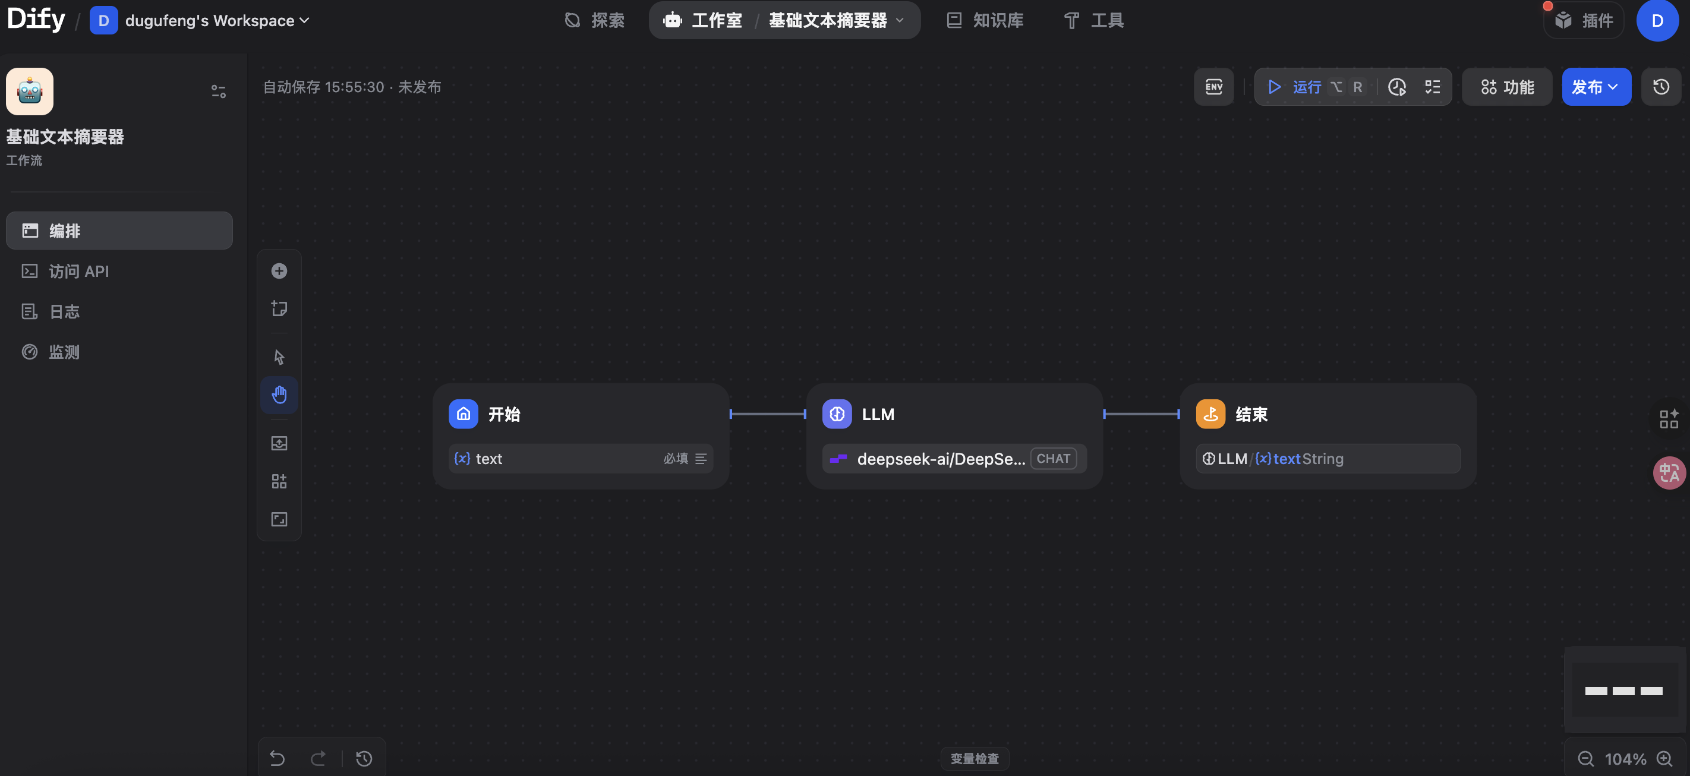Run the workflow with 运行 button

pyautogui.click(x=1295, y=86)
